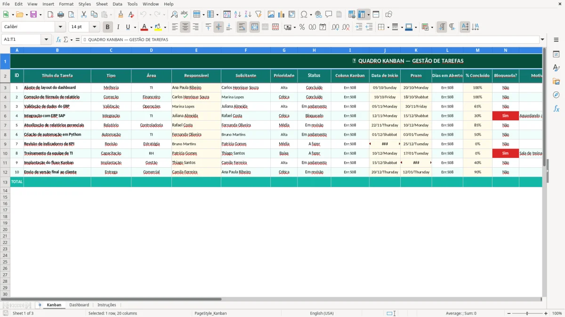Image resolution: width=565 pixels, height=317 pixels.
Task: Toggle Wrap Text
Action: [x=242, y=27]
